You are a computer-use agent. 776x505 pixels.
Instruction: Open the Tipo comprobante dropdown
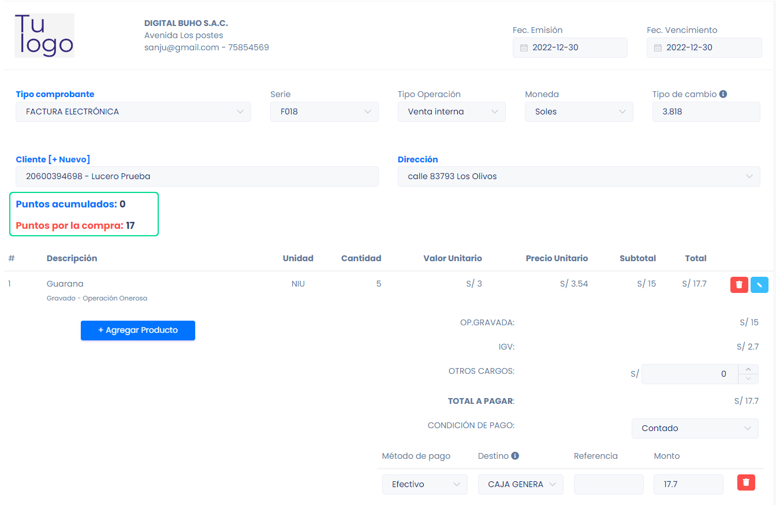[133, 112]
